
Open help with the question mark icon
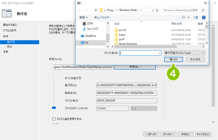click(x=204, y=17)
